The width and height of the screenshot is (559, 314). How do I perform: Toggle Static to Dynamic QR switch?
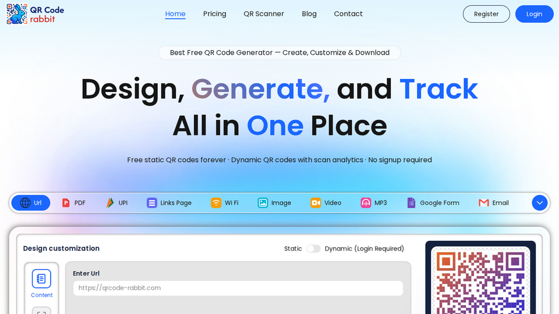[x=313, y=248]
